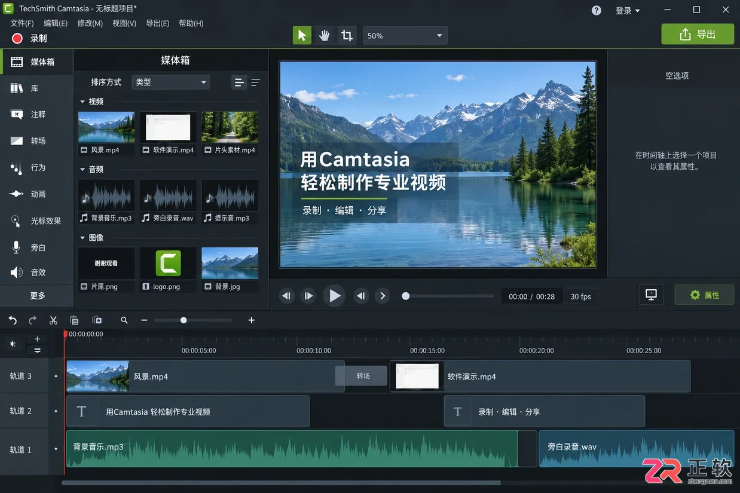The image size is (740, 493).
Task: Open the 音效 audio effects panel
Action: [x=36, y=272]
